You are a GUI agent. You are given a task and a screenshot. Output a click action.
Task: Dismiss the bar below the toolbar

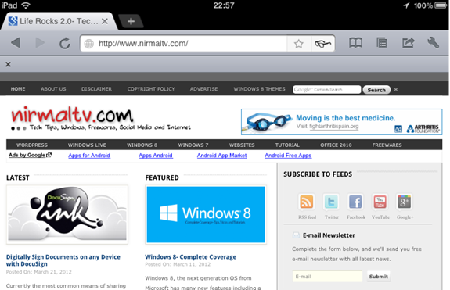(8, 64)
